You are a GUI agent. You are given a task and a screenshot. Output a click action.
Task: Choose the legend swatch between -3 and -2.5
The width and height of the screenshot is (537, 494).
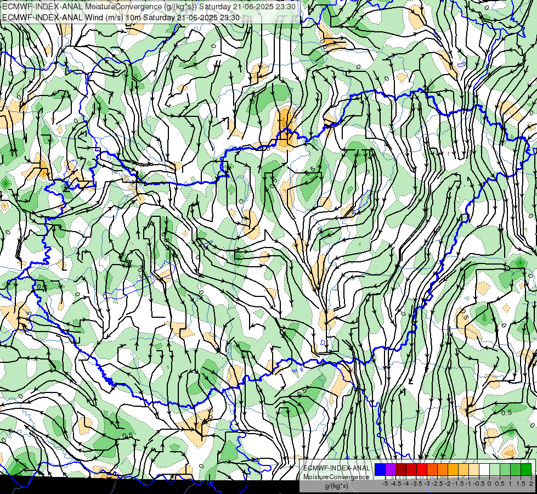433,469
